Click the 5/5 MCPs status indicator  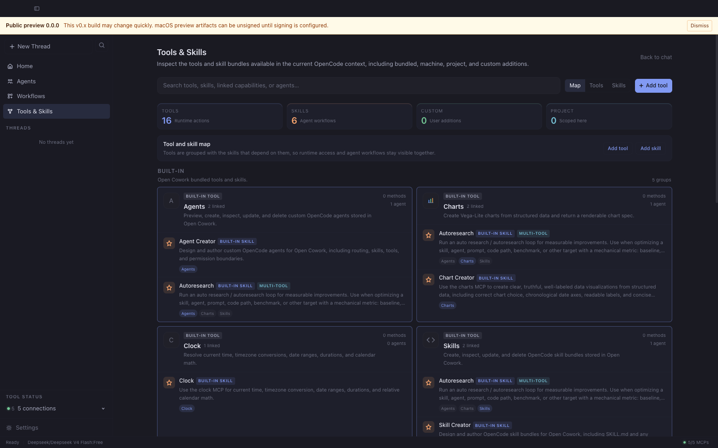[x=696, y=443]
